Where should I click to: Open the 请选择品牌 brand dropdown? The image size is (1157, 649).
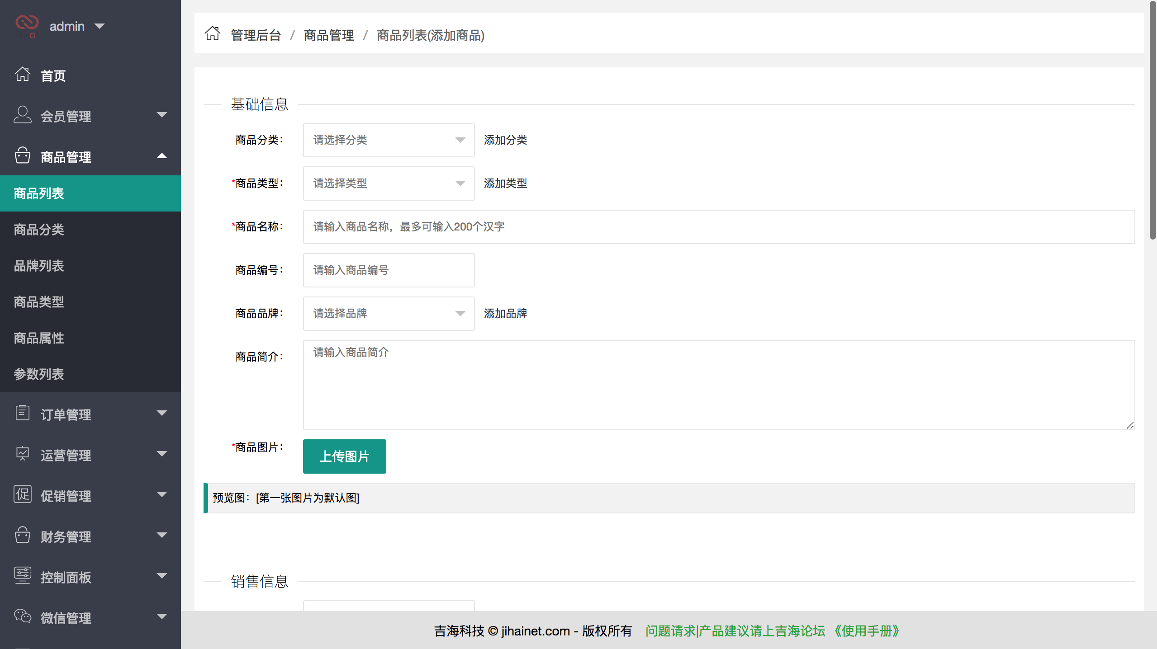388,313
